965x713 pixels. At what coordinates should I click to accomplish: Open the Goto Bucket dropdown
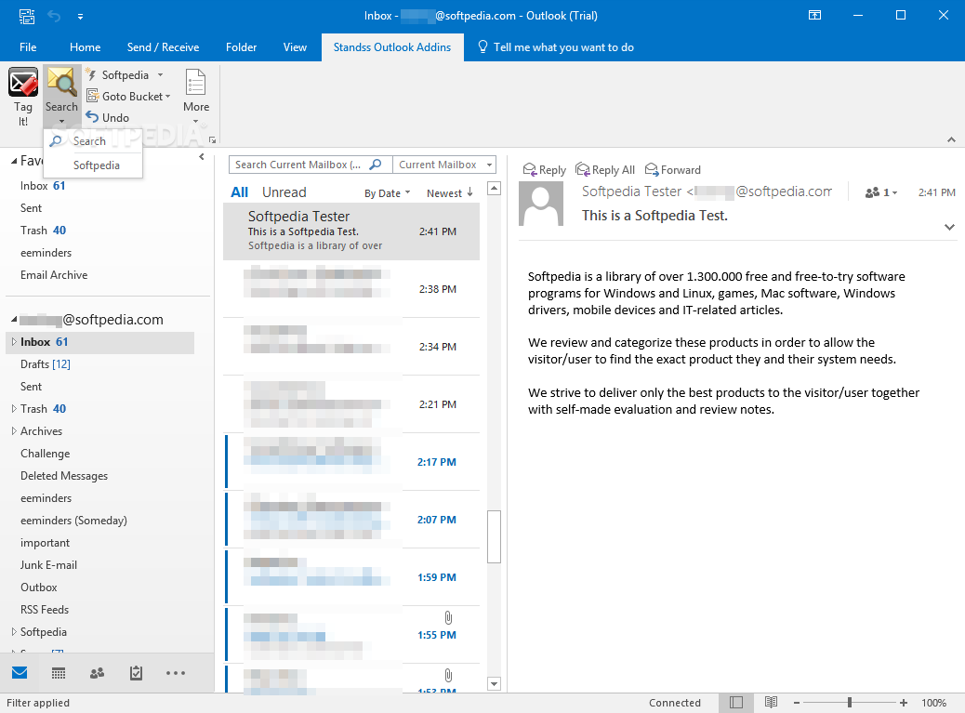128,96
